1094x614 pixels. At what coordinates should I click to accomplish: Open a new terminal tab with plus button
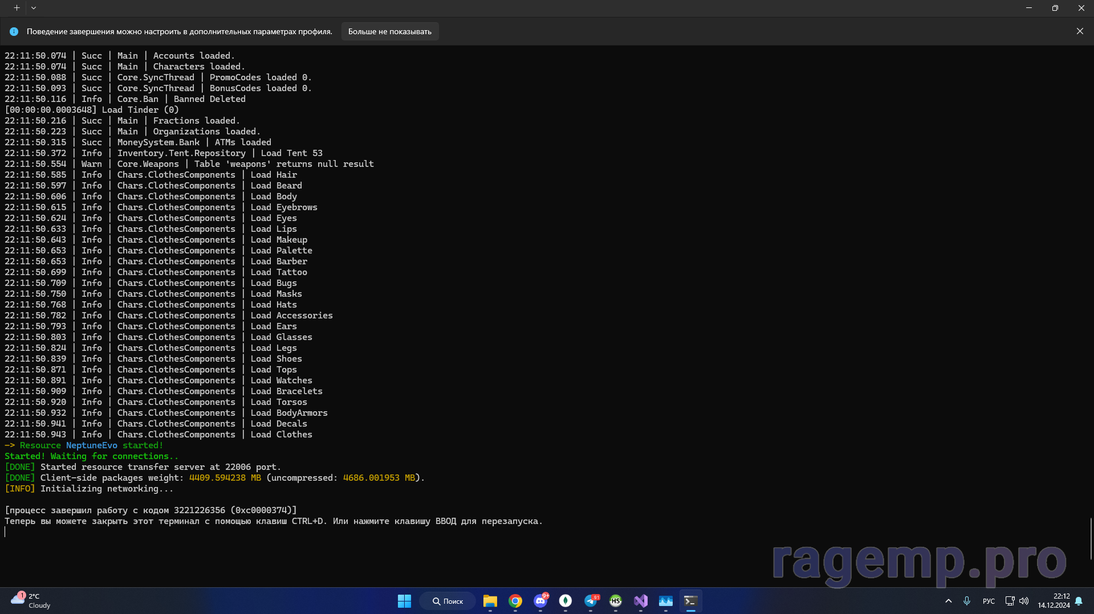17,8
